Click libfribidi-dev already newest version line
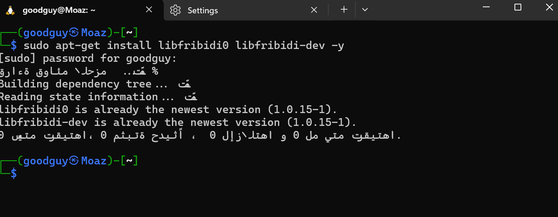Screen dimensions: 558x217 tap(178, 122)
